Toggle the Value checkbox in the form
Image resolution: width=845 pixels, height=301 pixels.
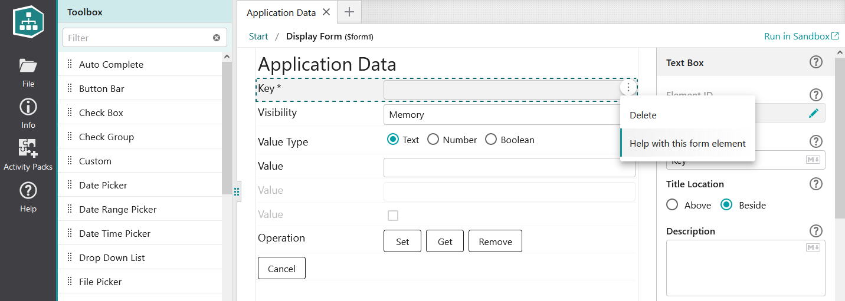pos(393,216)
